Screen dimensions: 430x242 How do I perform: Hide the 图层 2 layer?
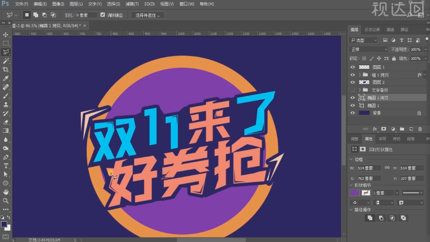click(352, 82)
